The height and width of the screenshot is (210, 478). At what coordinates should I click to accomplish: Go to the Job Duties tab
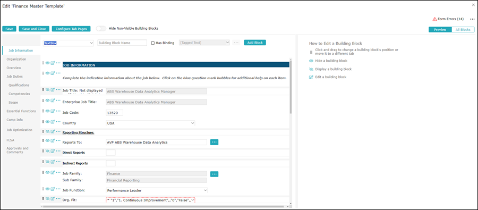(15, 77)
